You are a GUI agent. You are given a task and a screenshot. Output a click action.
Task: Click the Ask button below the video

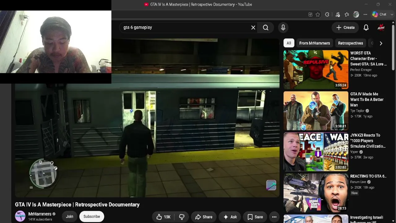coord(230,217)
